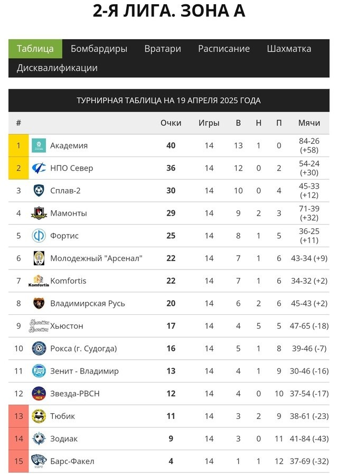The width and height of the screenshot is (338, 475).
Task: Click the Komfortis team logo
Action: [39, 281]
